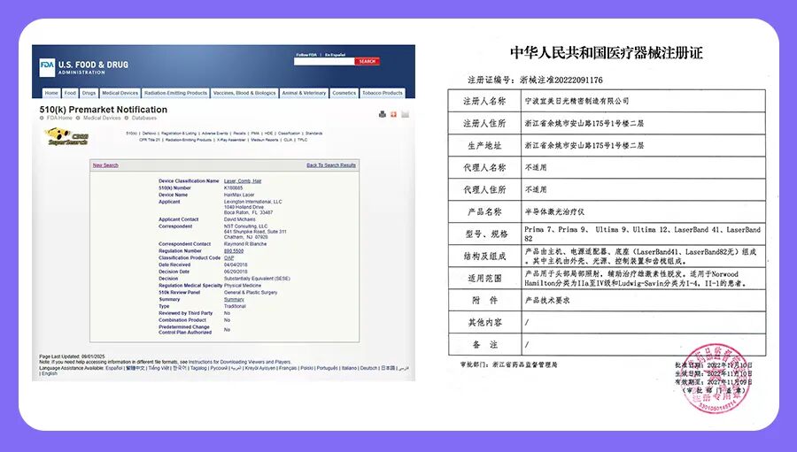The width and height of the screenshot is (797, 452).
Task: Click Instructions for Downloading Viewers link
Action: coord(239,362)
